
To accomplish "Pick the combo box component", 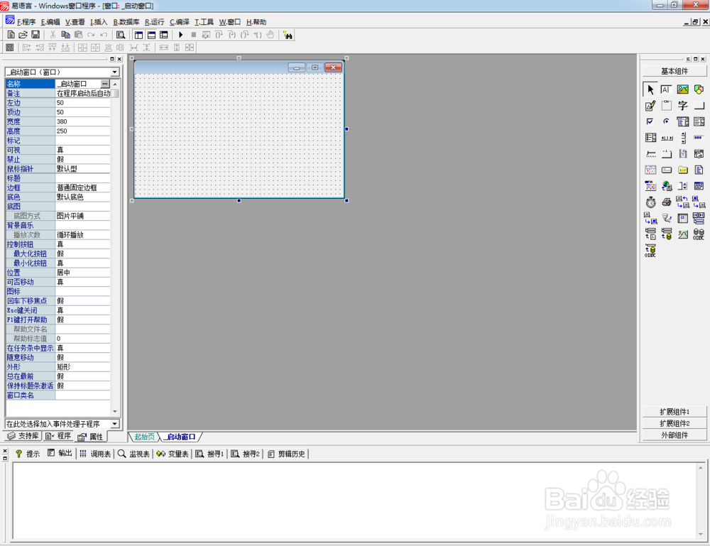I will click(x=682, y=121).
